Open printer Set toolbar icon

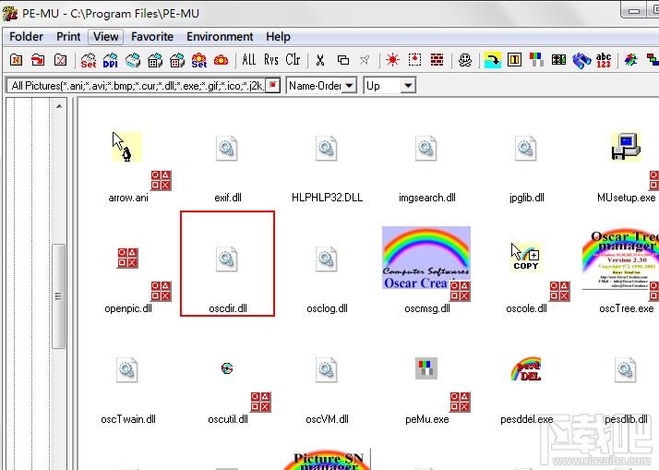pyautogui.click(x=89, y=60)
